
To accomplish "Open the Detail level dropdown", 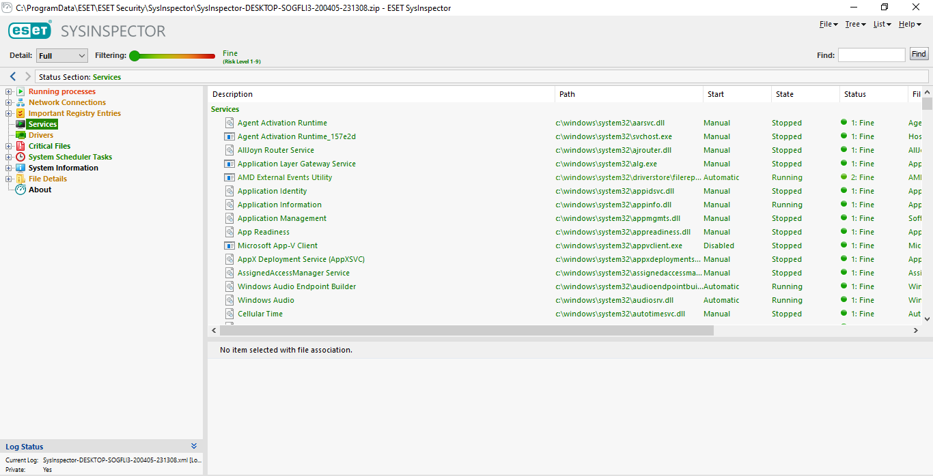I will pyautogui.click(x=62, y=55).
